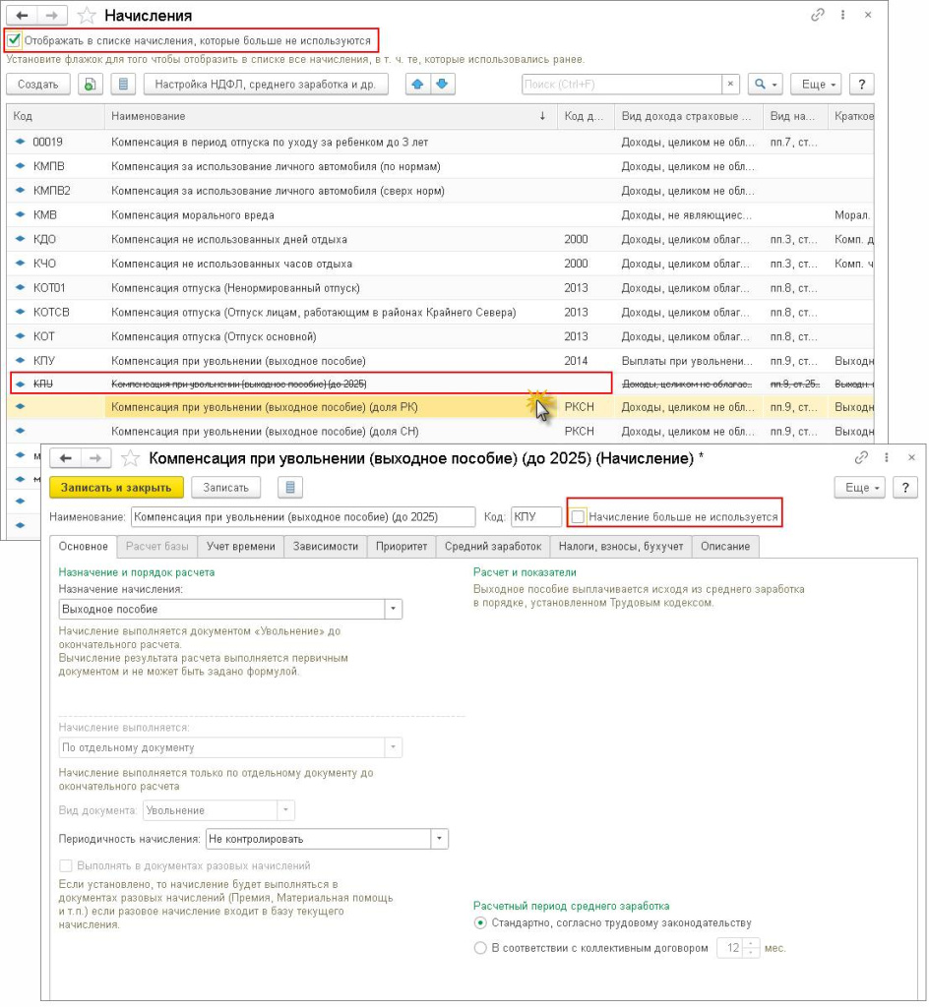The height and width of the screenshot is (1007, 929).
Task: Close the Начисление form with the x
Action: (x=911, y=457)
